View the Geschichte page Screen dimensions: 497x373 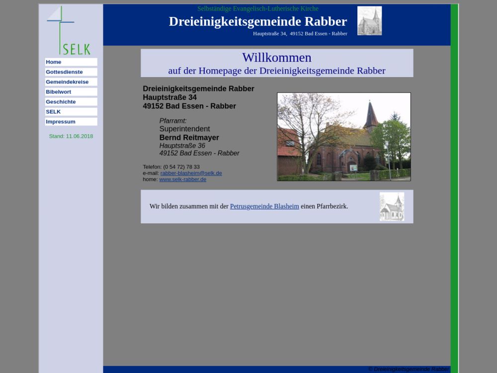click(71, 102)
